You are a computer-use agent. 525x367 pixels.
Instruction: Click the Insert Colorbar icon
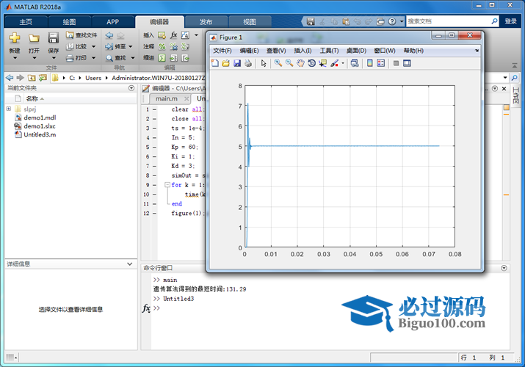(369, 63)
